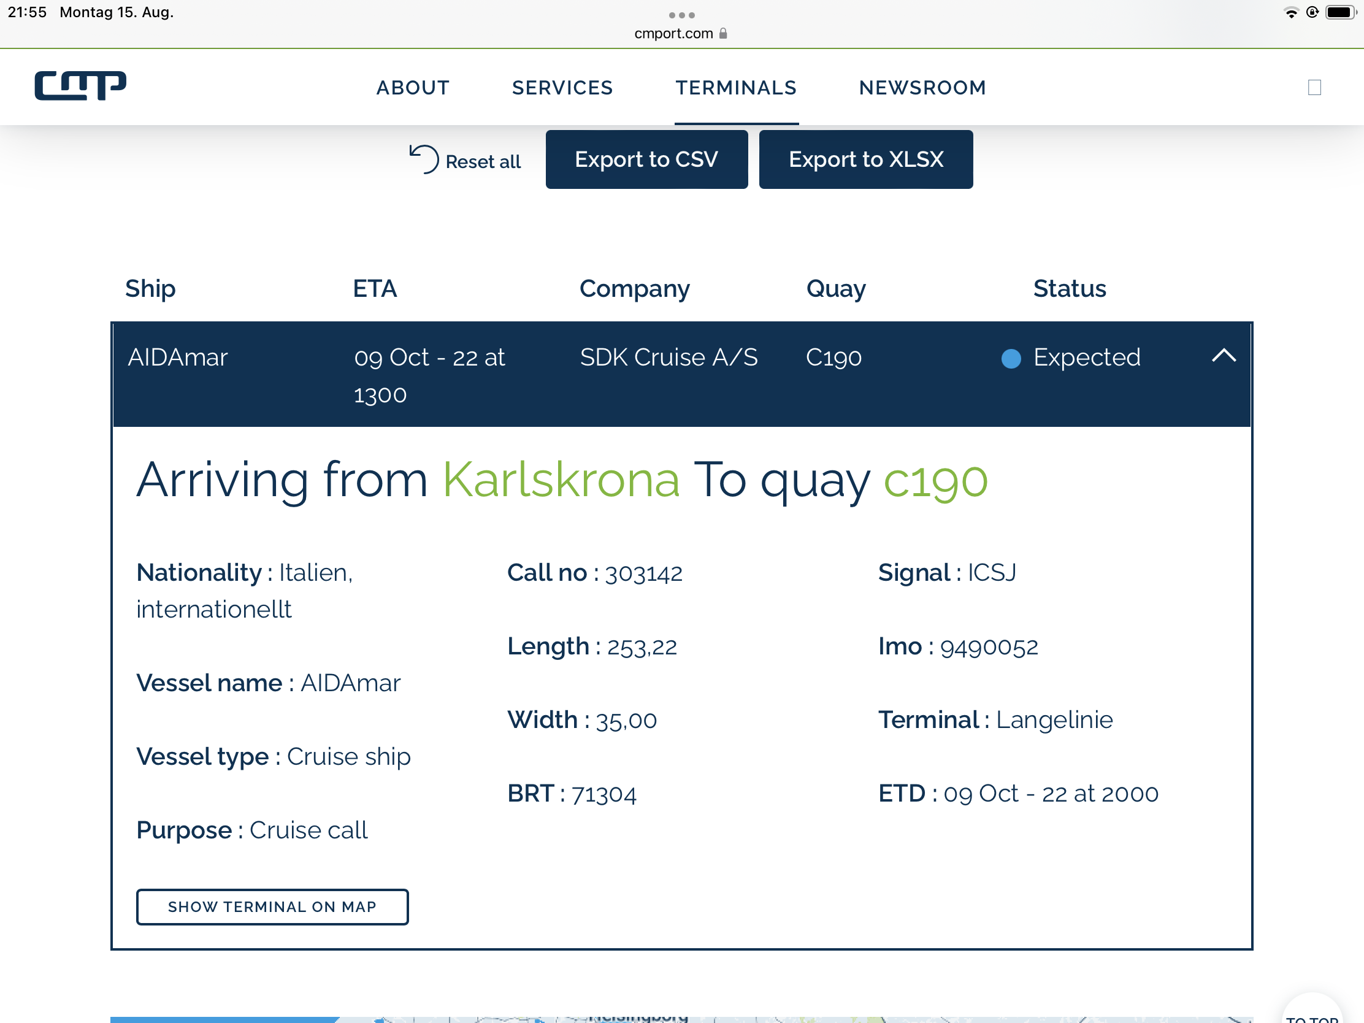Open the SERVICES menu
This screenshot has height=1023, width=1364.
pyautogui.click(x=562, y=88)
